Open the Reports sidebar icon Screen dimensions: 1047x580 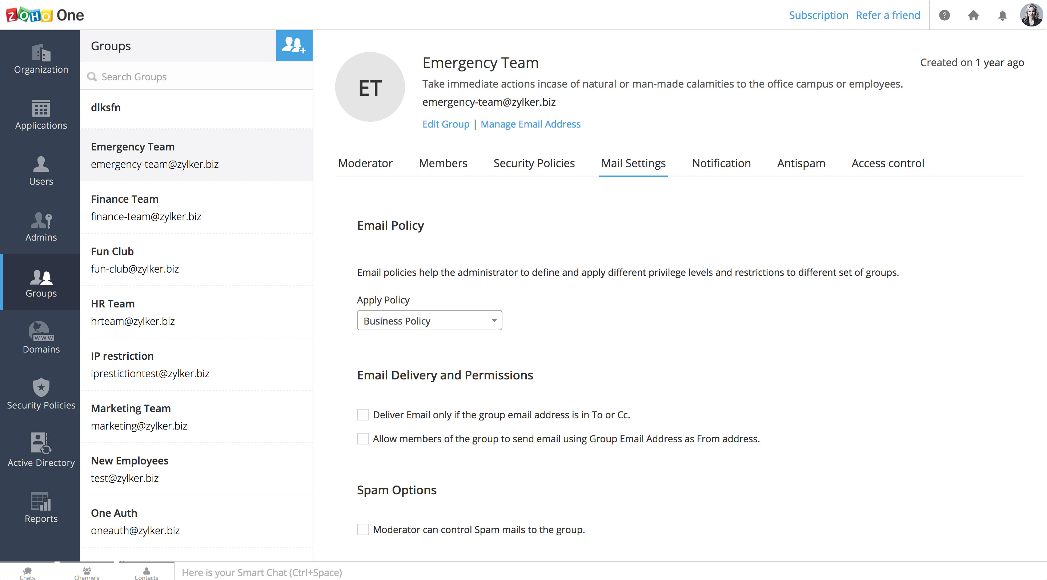click(x=41, y=507)
